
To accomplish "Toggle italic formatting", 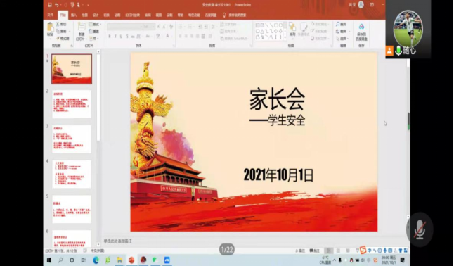I will [115, 37].
